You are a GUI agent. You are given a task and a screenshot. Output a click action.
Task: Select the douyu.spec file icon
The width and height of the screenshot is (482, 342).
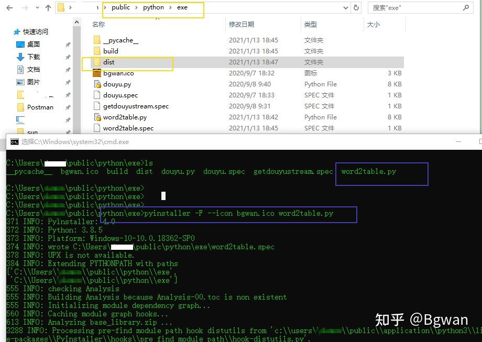click(x=97, y=95)
